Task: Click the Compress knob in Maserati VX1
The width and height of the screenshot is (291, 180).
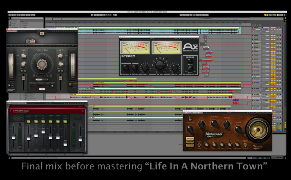Action: (214, 123)
